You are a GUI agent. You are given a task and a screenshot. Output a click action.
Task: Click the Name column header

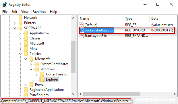click(101, 19)
